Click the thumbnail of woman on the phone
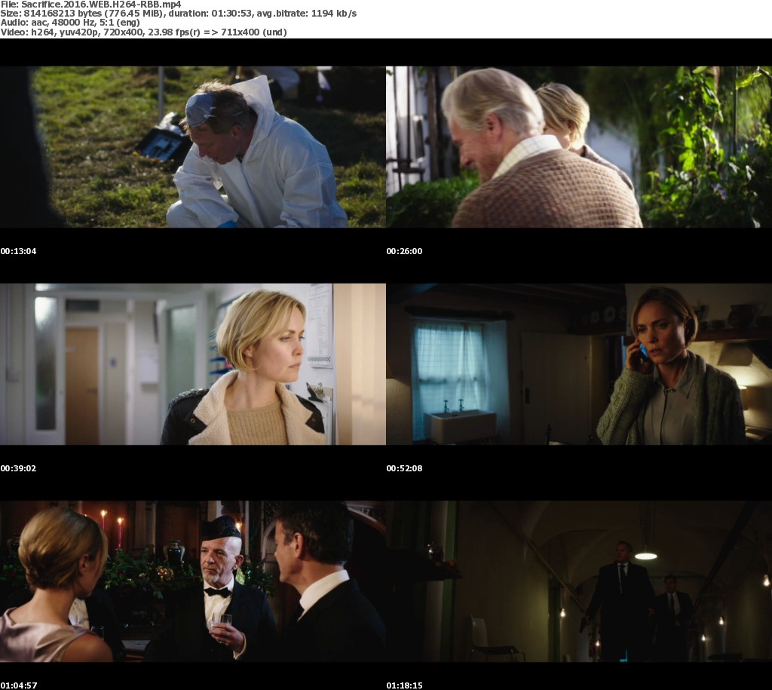The width and height of the screenshot is (772, 690). 579,364
